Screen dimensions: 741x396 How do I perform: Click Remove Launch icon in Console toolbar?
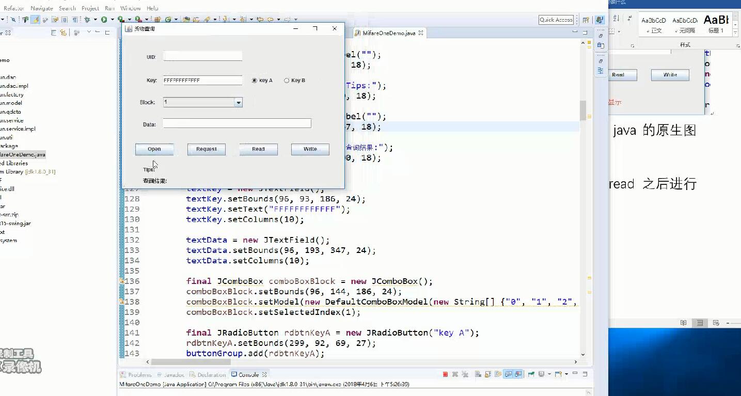click(x=455, y=374)
